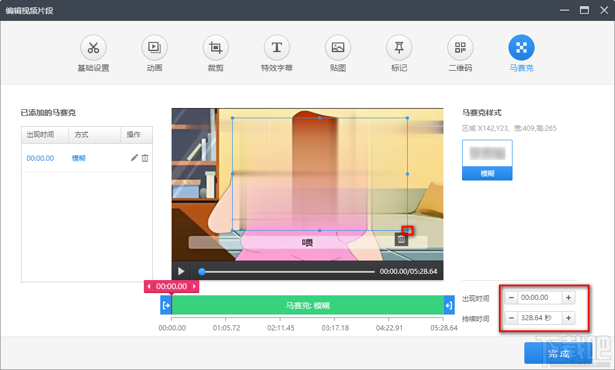
Task: Delete the mosaic entry using trash icon
Action: (x=145, y=158)
